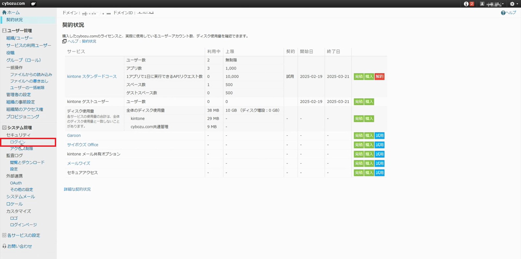Click 購入 in the ディスク使用量 row
The width and height of the screenshot is (521, 259).
pyautogui.click(x=369, y=118)
